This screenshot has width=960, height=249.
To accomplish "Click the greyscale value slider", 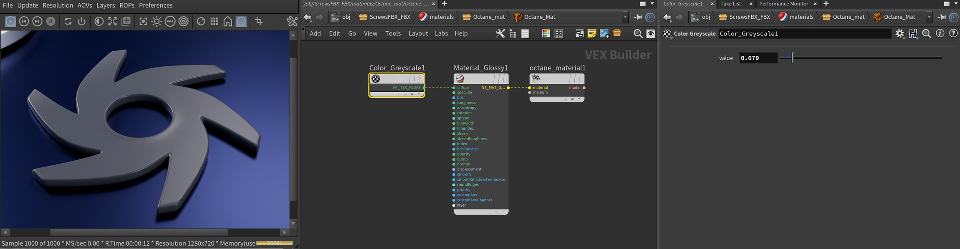I will point(860,58).
